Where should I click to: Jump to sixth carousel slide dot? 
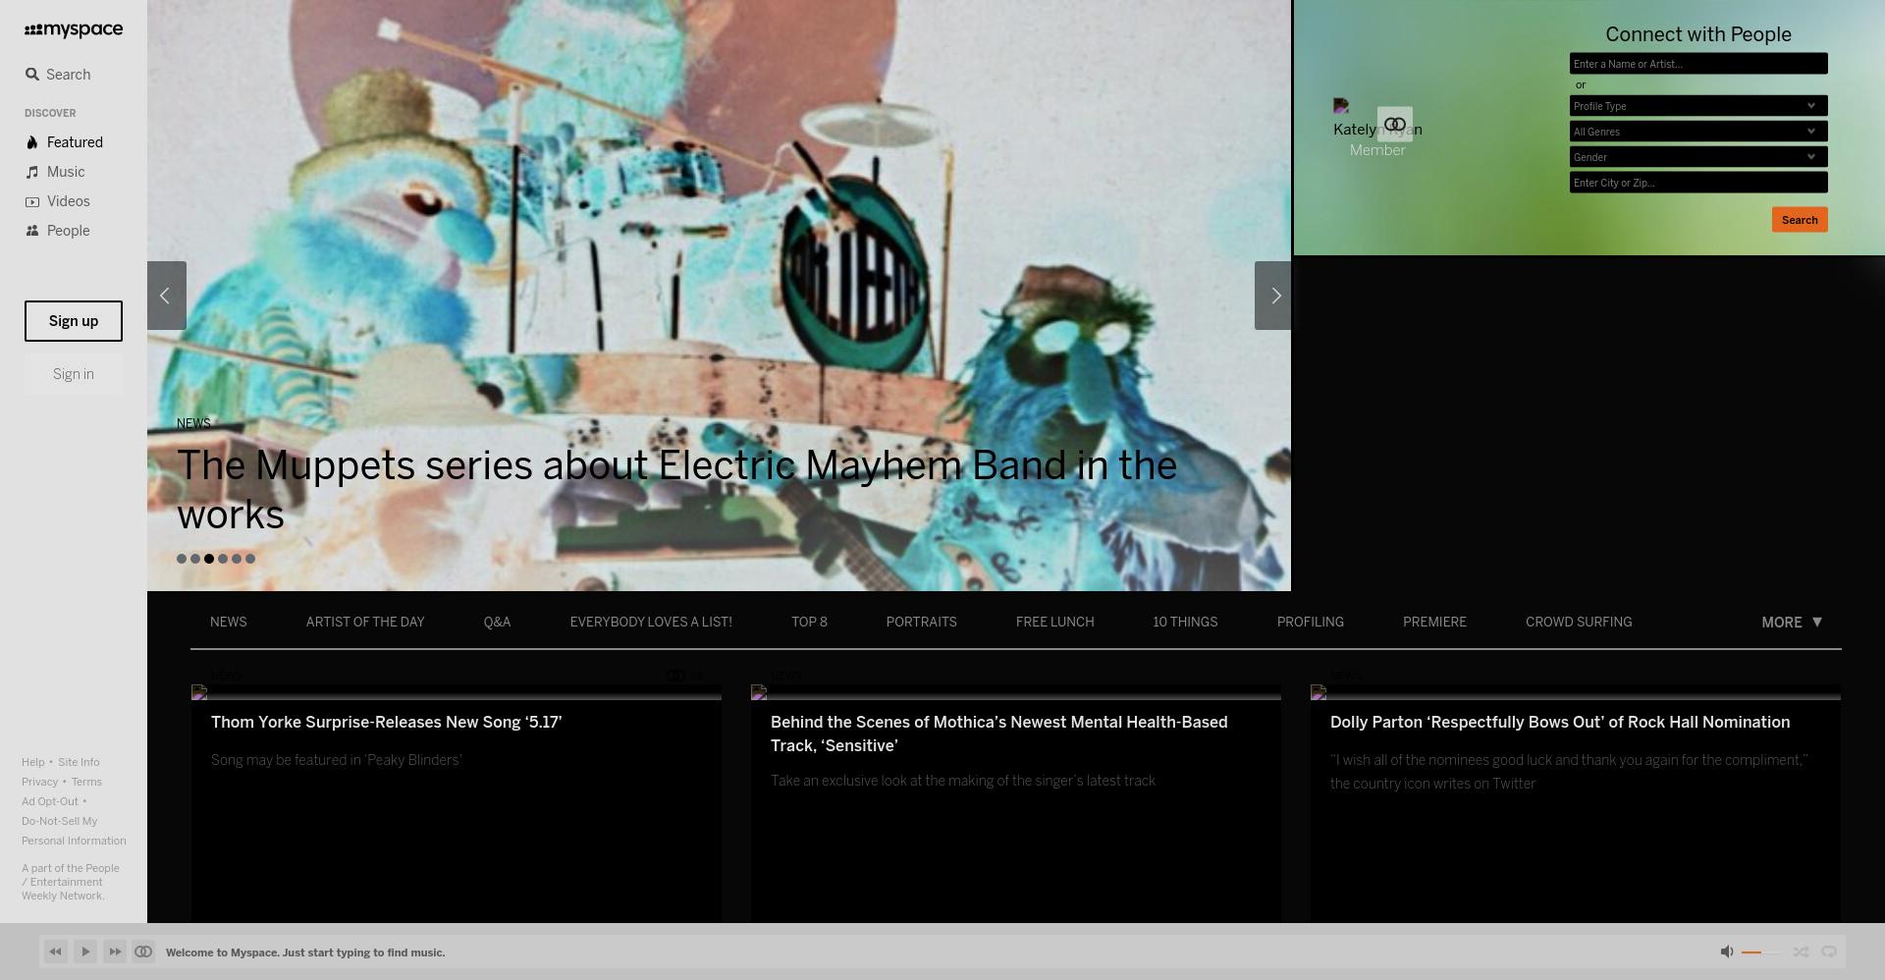(250, 559)
